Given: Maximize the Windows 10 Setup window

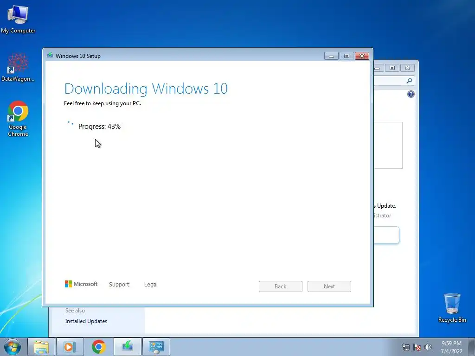Looking at the screenshot, I should point(347,56).
